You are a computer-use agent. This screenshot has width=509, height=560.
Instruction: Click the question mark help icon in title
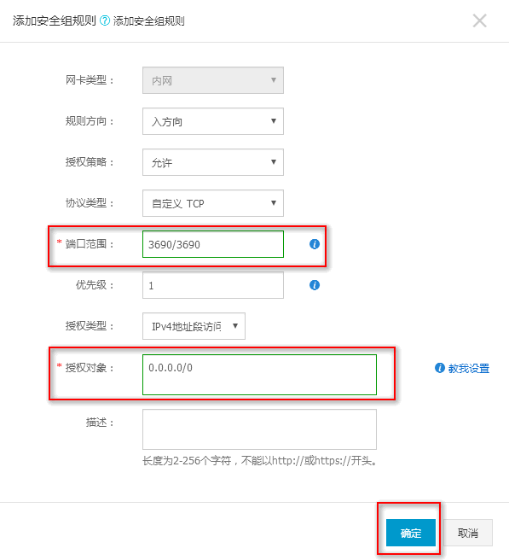click(105, 20)
